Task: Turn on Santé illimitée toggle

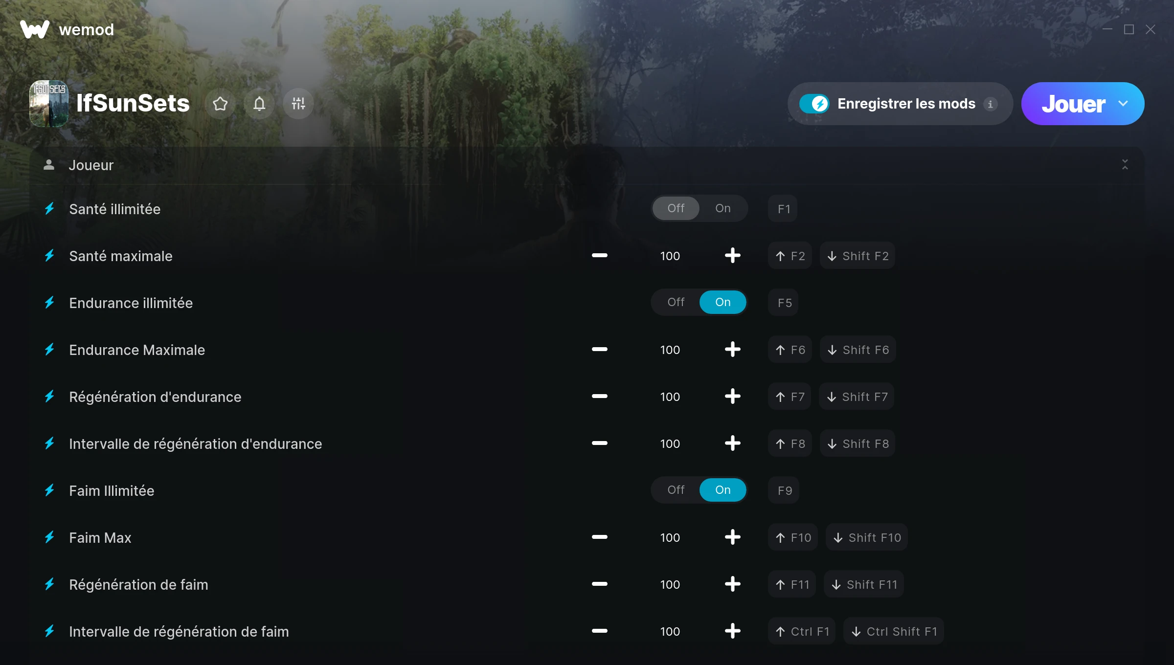Action: (722, 208)
